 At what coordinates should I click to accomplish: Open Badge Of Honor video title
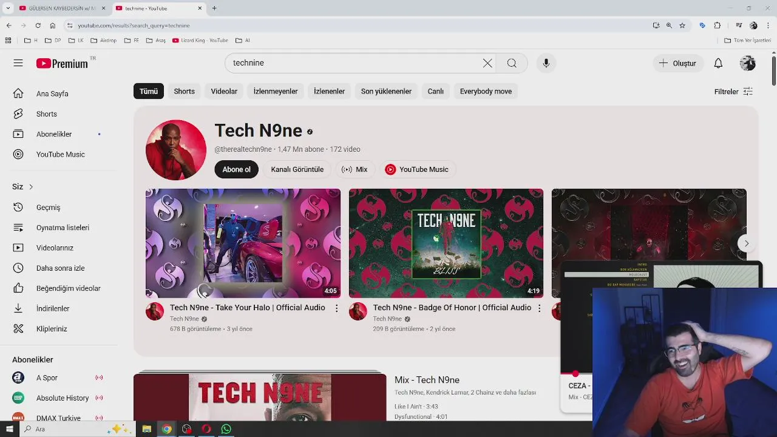coord(452,308)
